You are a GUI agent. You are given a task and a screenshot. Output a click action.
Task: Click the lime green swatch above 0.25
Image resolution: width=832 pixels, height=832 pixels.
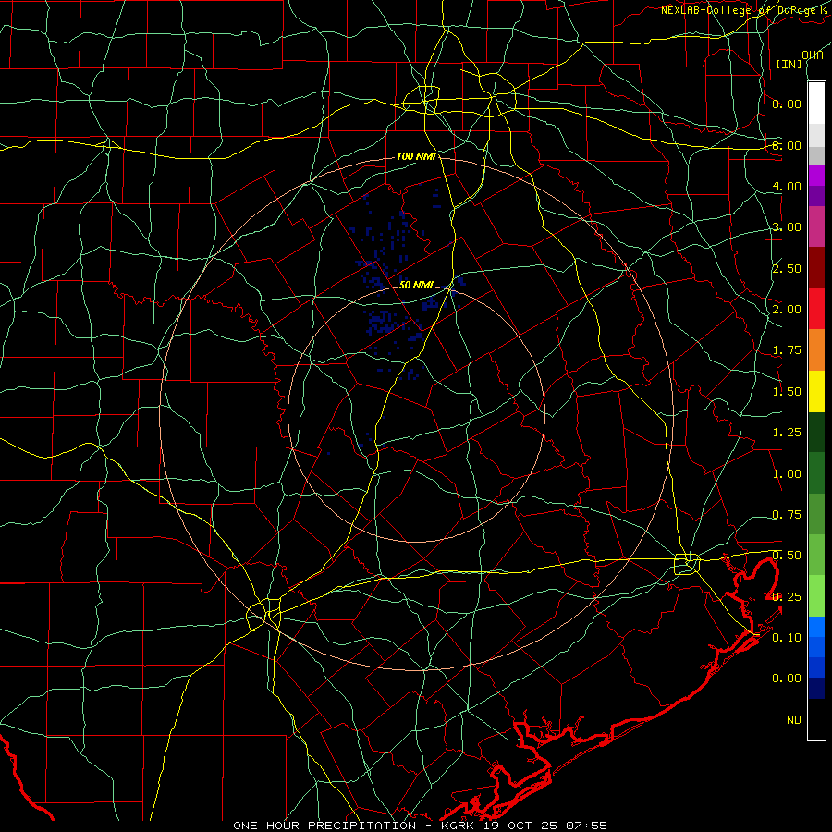coord(816,596)
